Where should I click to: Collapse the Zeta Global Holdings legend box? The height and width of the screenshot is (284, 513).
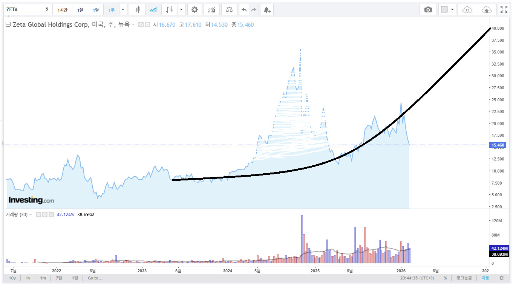point(8,25)
